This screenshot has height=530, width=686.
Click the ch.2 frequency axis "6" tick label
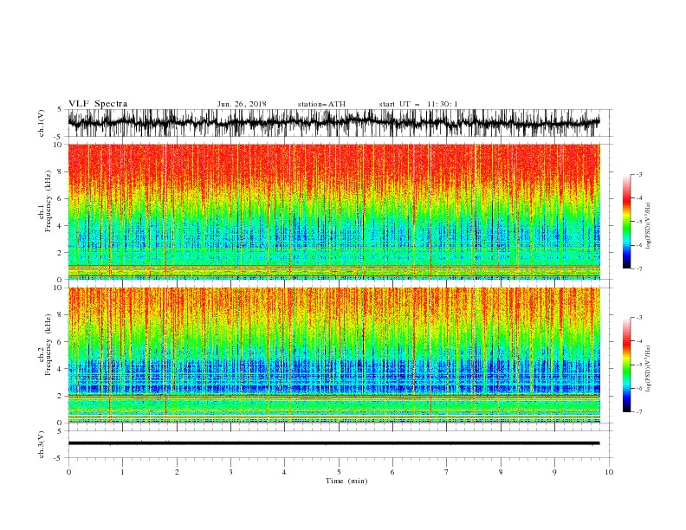(60, 342)
